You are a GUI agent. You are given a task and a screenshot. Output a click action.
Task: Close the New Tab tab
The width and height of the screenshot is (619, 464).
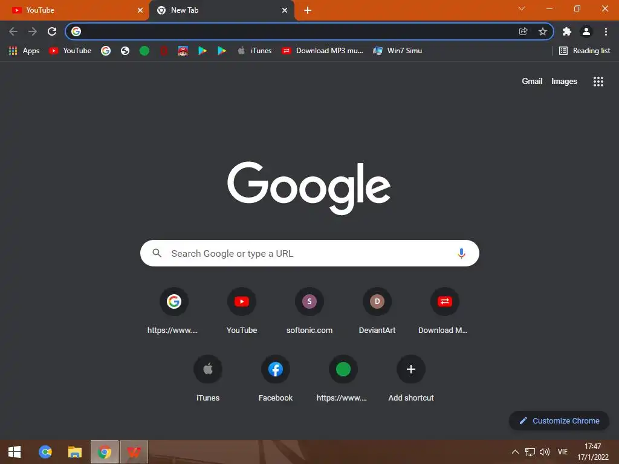click(285, 10)
